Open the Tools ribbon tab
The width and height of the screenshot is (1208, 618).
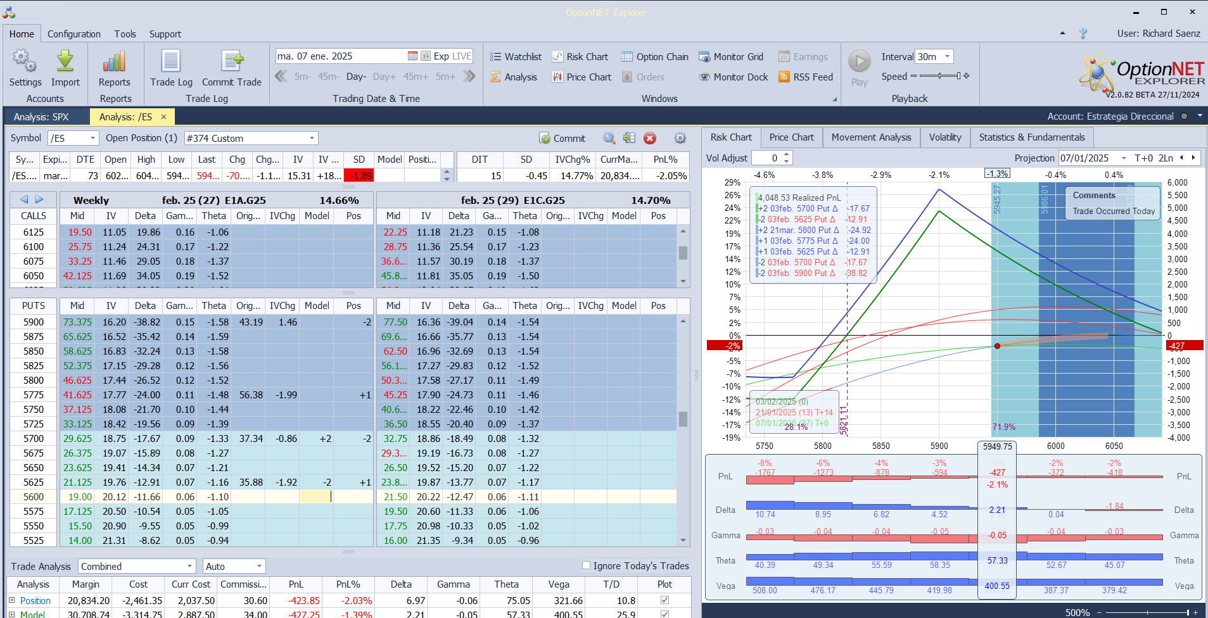point(125,34)
